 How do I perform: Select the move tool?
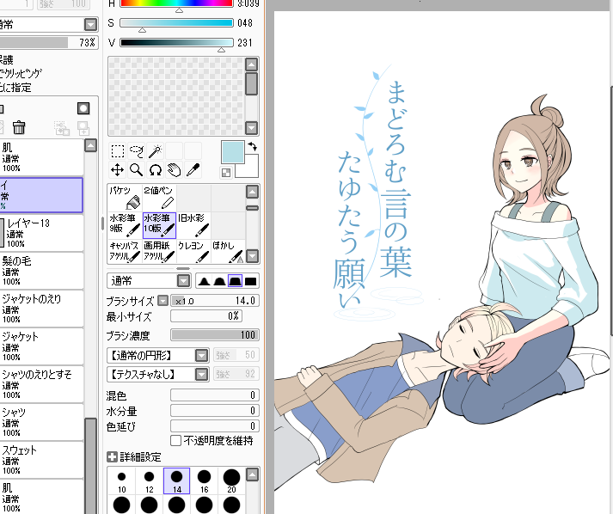tap(117, 170)
